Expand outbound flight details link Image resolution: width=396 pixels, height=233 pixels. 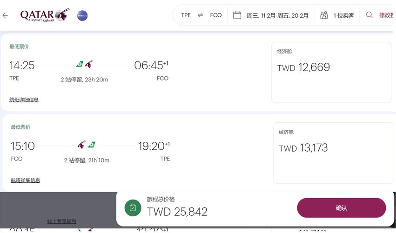(24, 100)
